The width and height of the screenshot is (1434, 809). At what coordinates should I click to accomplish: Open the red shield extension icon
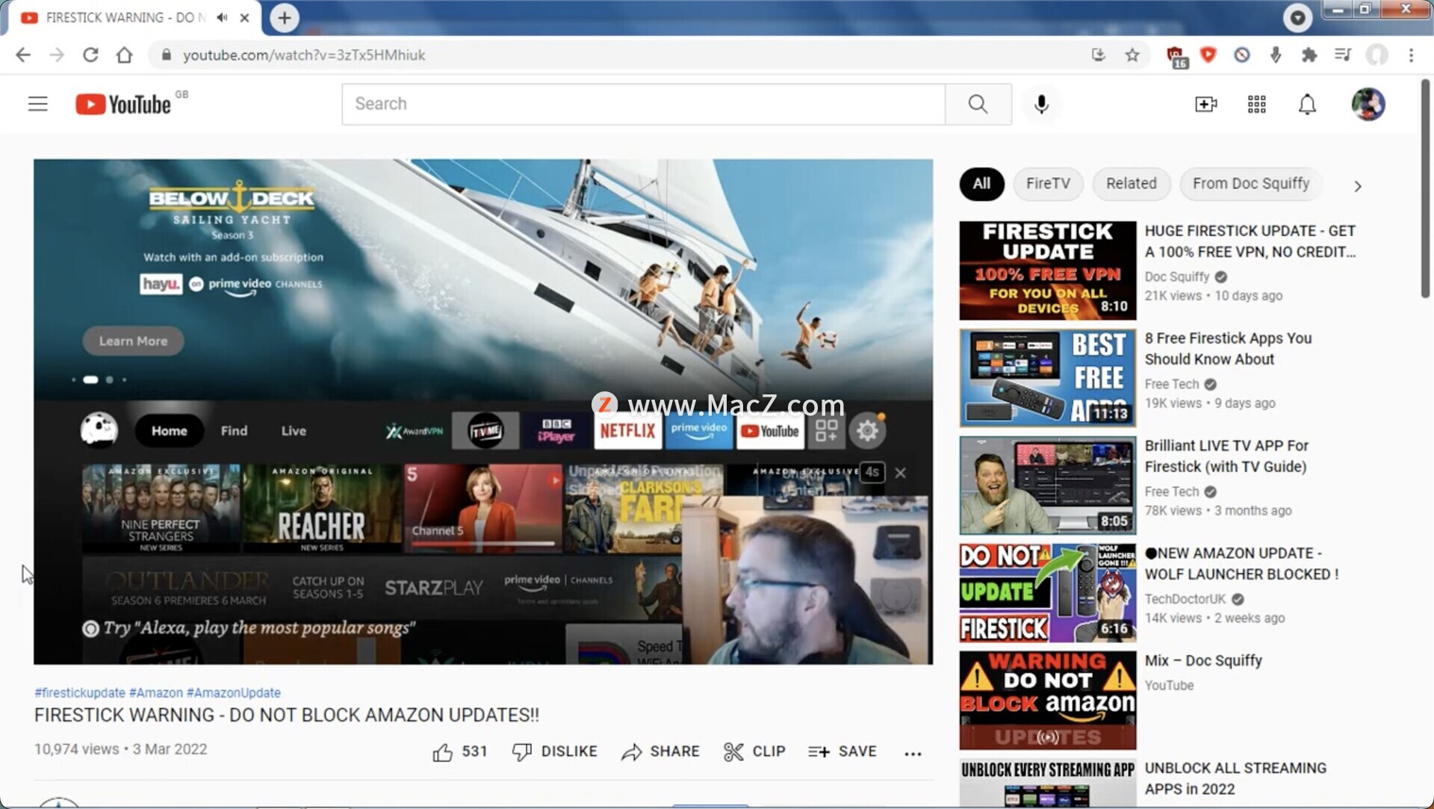(1208, 55)
